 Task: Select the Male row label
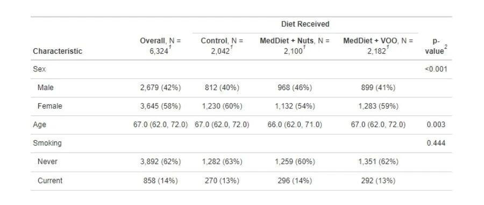click(45, 87)
